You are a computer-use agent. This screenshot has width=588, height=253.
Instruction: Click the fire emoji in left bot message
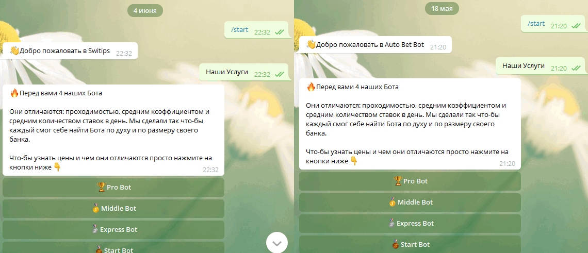[14, 93]
